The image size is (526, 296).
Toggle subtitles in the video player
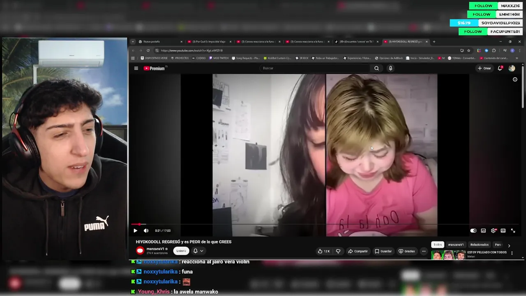point(483,231)
